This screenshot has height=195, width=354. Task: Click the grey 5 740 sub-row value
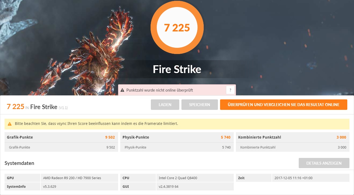[226, 147]
